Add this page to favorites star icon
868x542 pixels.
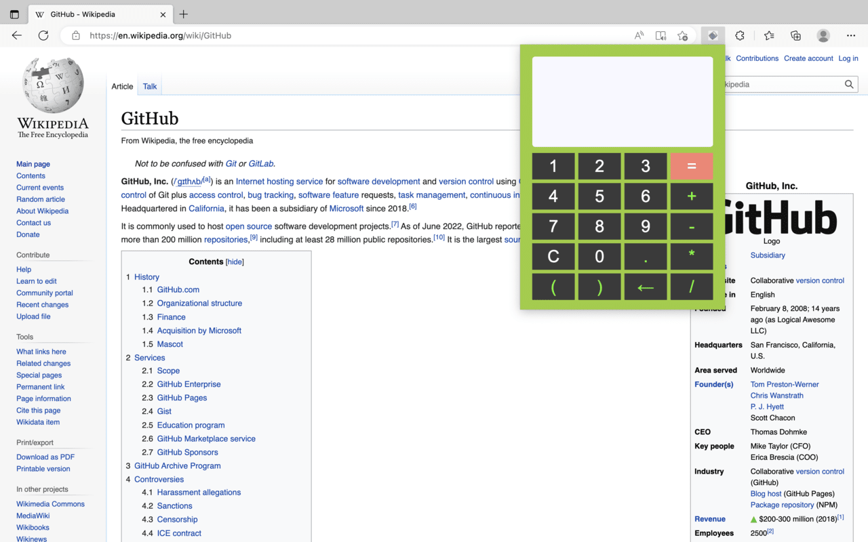coord(683,35)
